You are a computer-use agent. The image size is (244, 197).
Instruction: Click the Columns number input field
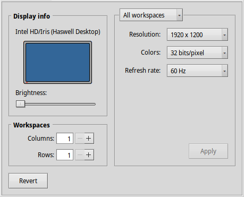pyautogui.click(x=65, y=138)
